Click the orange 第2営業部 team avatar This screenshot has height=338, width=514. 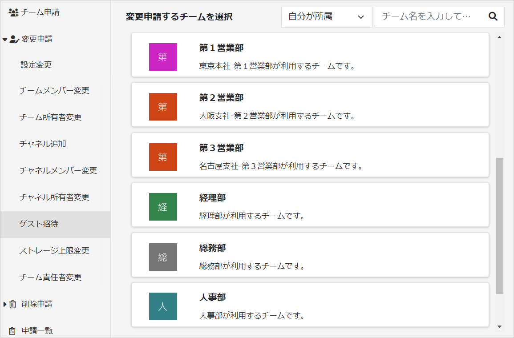coord(162,107)
